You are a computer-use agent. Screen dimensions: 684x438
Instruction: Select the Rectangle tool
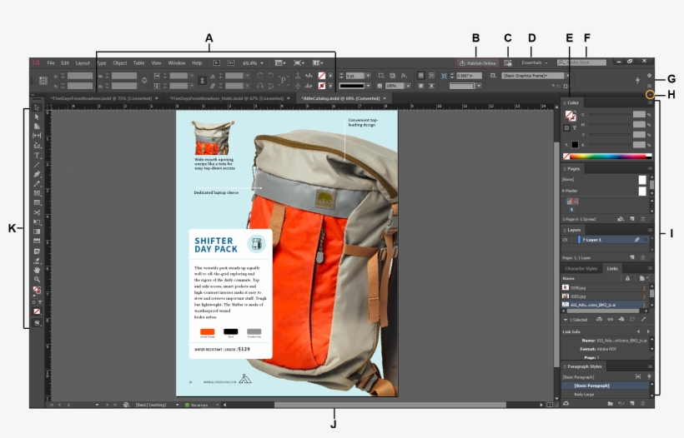[37, 203]
